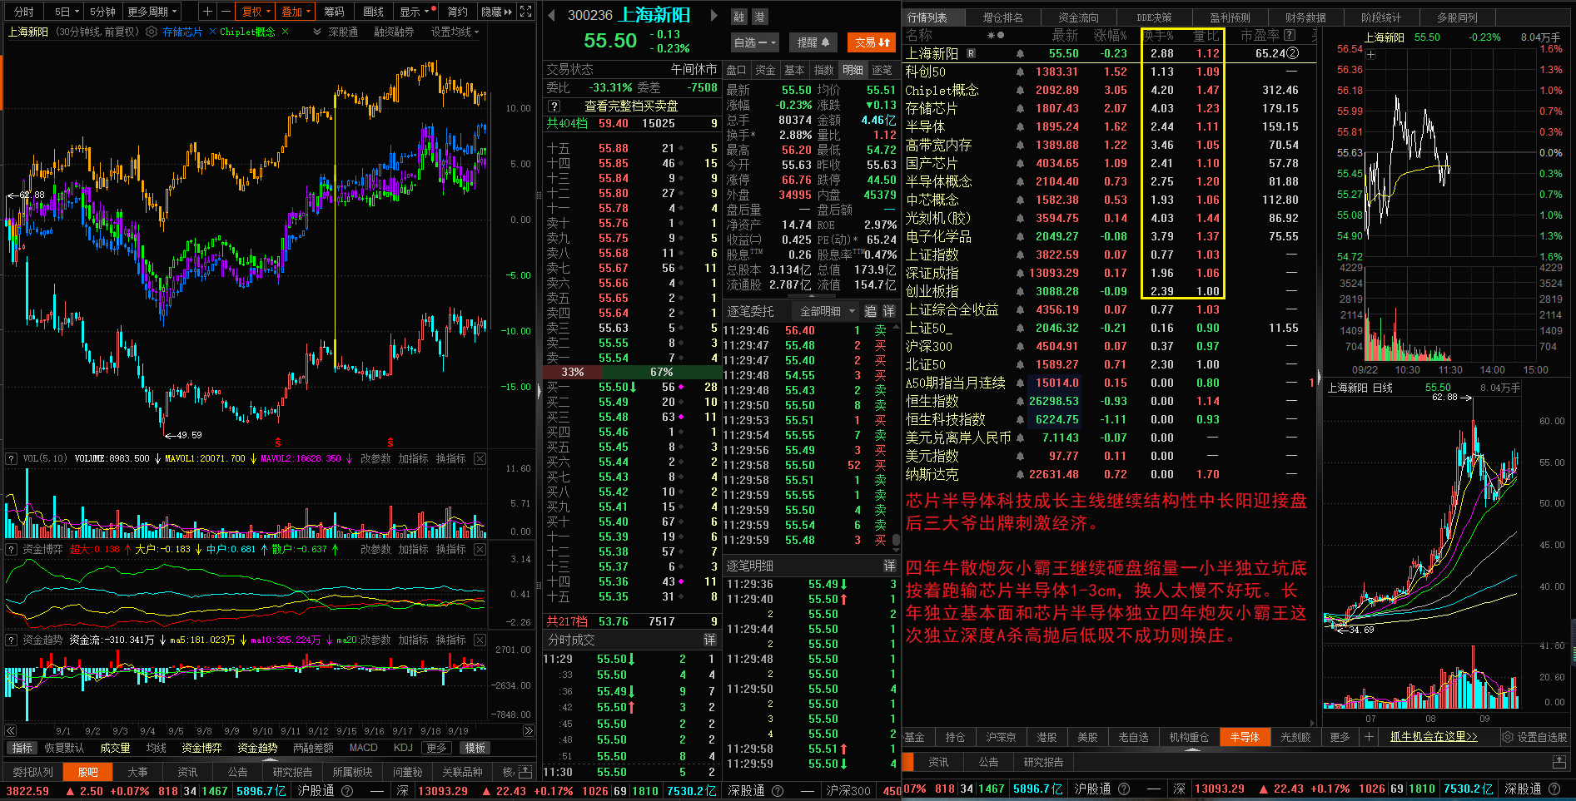Image resolution: width=1576 pixels, height=801 pixels.
Task: Toggle 复权 adjustment button
Action: pos(256,12)
